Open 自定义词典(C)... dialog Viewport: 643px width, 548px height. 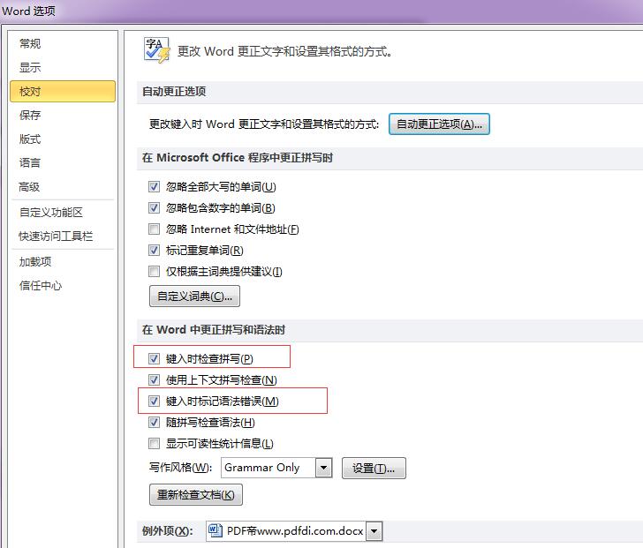[194, 297]
